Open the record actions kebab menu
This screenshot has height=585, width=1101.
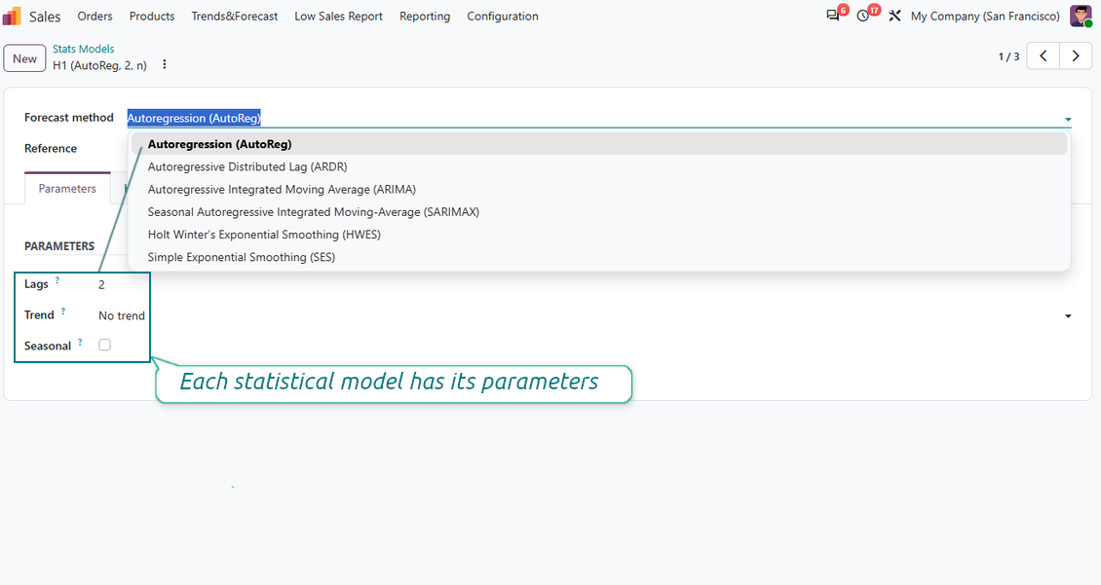point(165,64)
